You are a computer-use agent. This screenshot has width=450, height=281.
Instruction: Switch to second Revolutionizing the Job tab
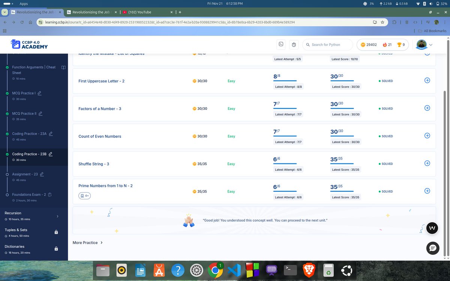92,12
